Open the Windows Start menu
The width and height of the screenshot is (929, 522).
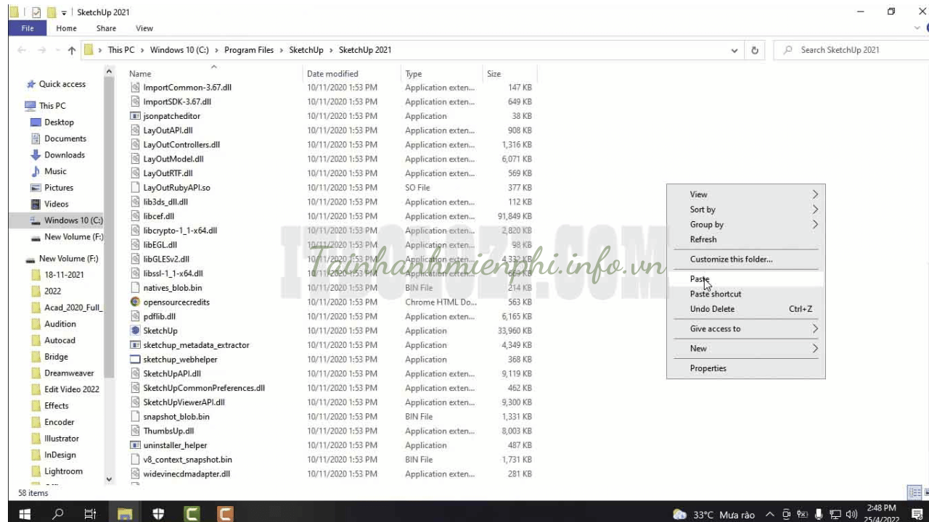pos(24,514)
